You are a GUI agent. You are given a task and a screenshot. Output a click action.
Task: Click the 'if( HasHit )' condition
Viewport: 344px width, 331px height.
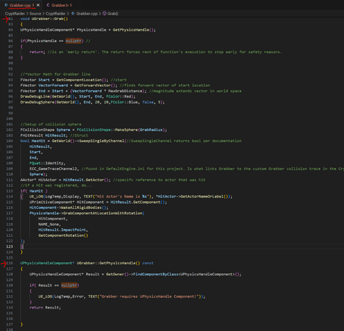click(34, 191)
